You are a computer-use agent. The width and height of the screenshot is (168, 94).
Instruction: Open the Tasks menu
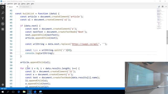click(28, 4)
